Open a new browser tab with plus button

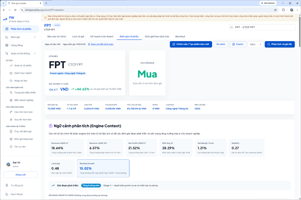pos(46,3)
